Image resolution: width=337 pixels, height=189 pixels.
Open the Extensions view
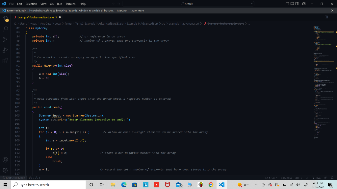(x=5, y=61)
